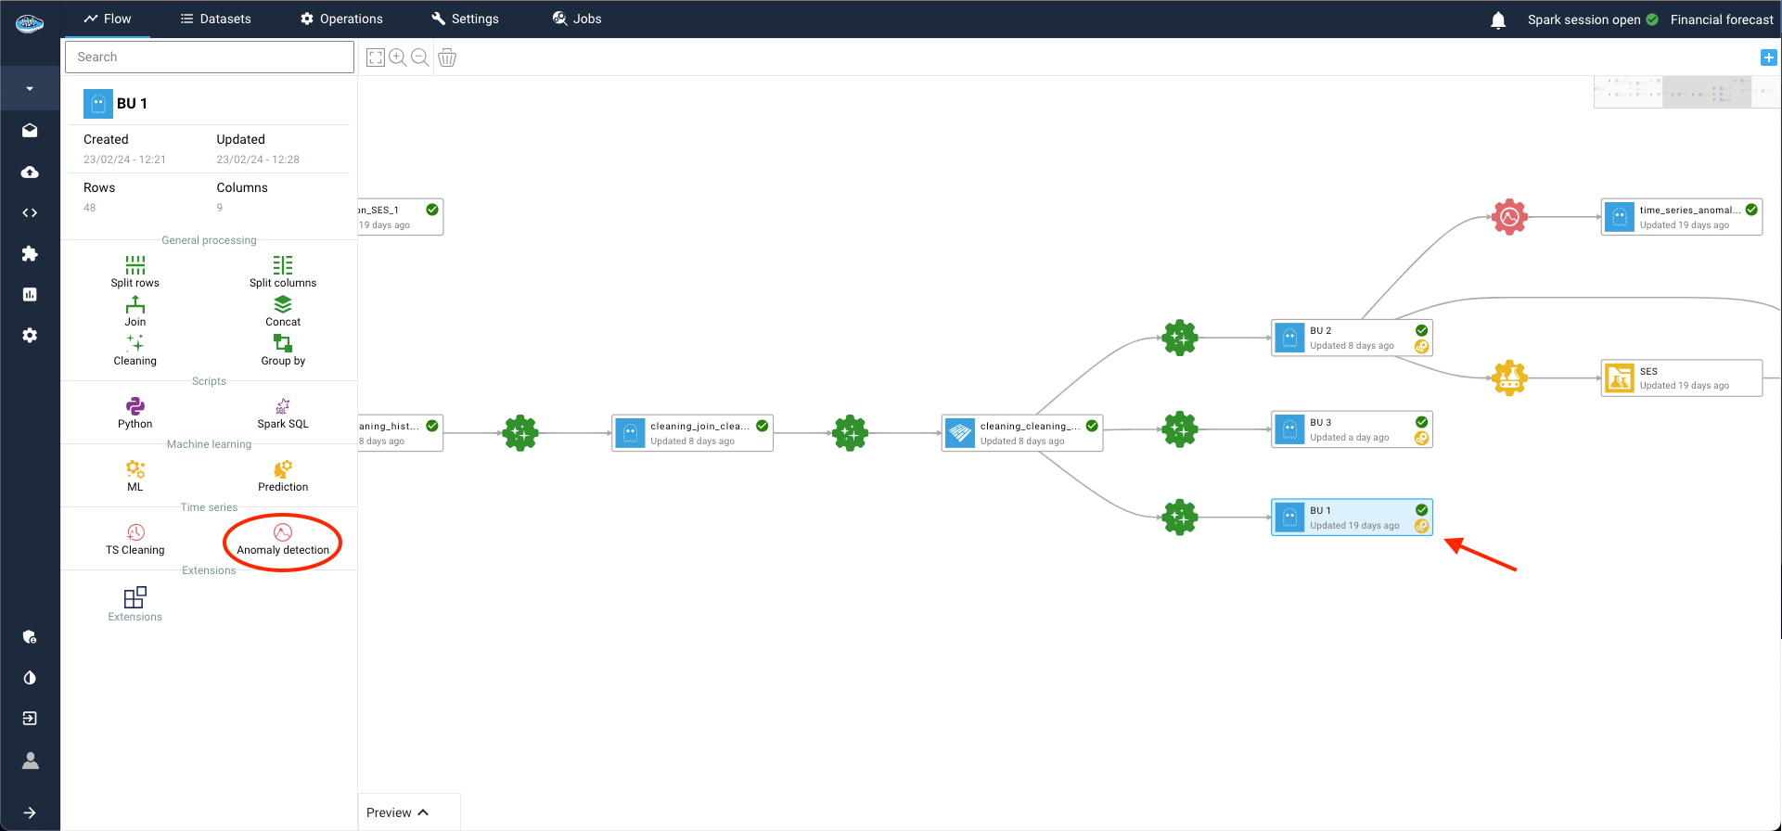
Task: Open the notifications bell
Action: (1498, 20)
